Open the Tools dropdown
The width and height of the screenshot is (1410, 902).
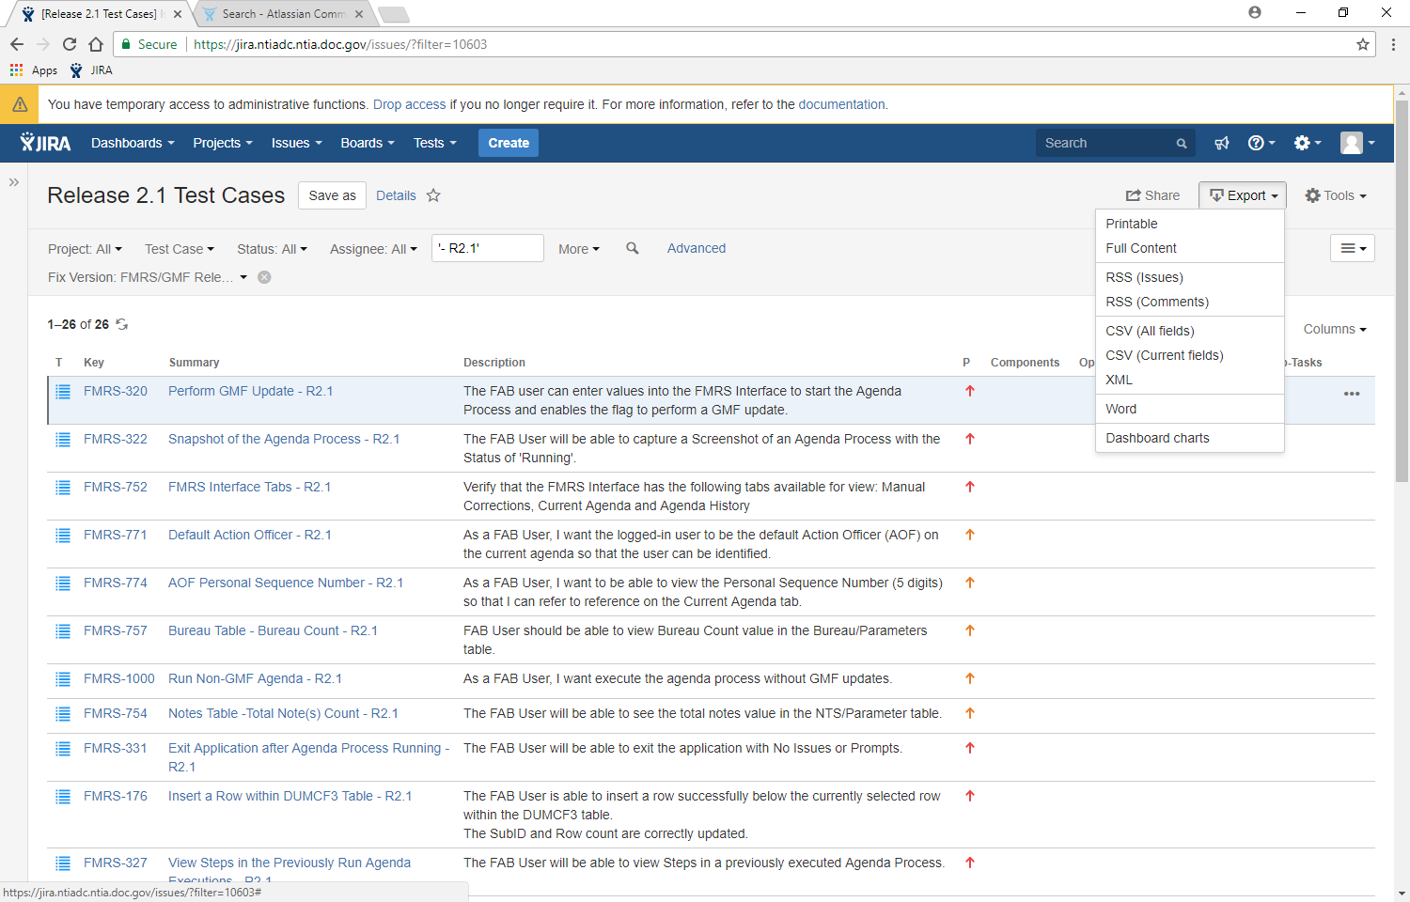[x=1336, y=195]
